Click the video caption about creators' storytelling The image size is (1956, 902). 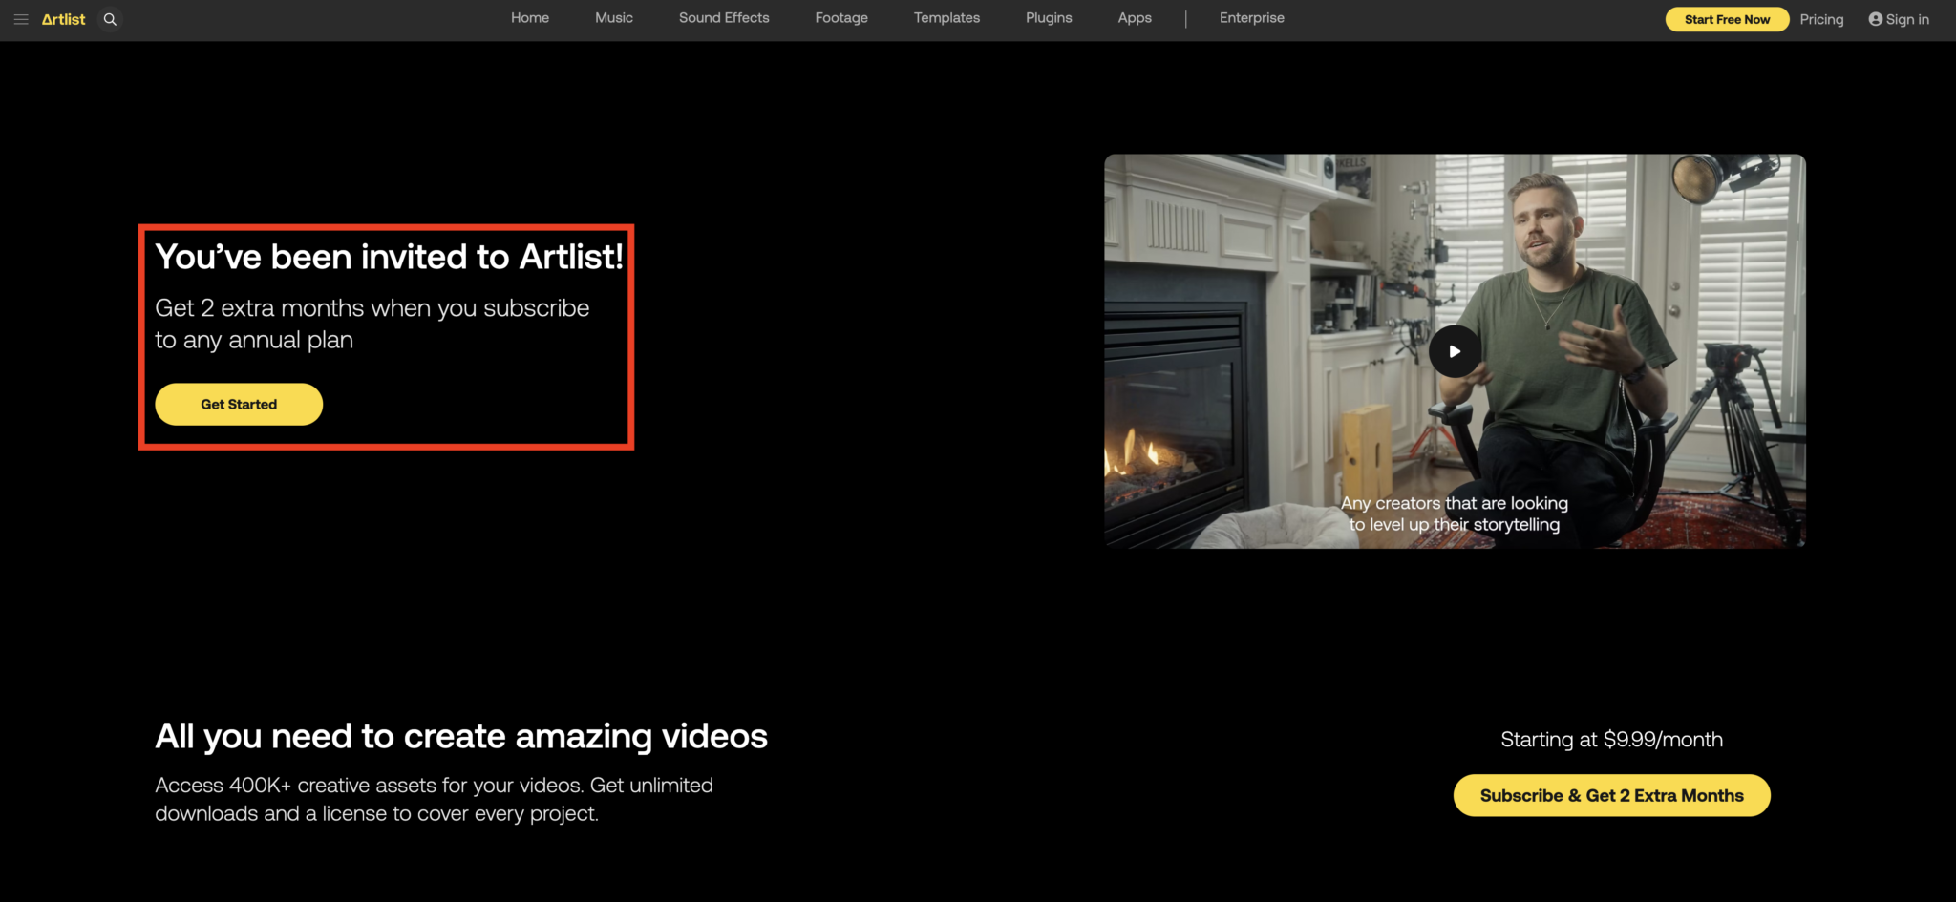(x=1454, y=514)
